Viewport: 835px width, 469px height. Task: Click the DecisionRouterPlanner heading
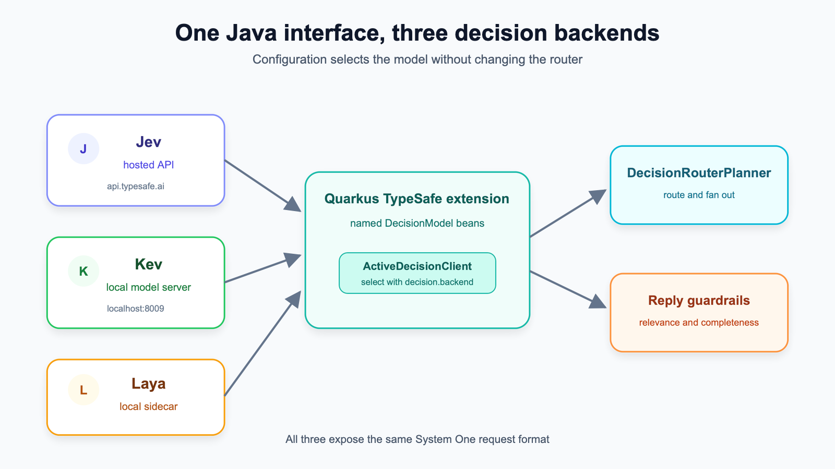coord(699,173)
